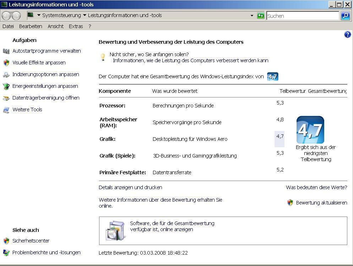This screenshot has height=266, width=353.
Task: Open Problemberichte und -lösungen link
Action: point(47,252)
